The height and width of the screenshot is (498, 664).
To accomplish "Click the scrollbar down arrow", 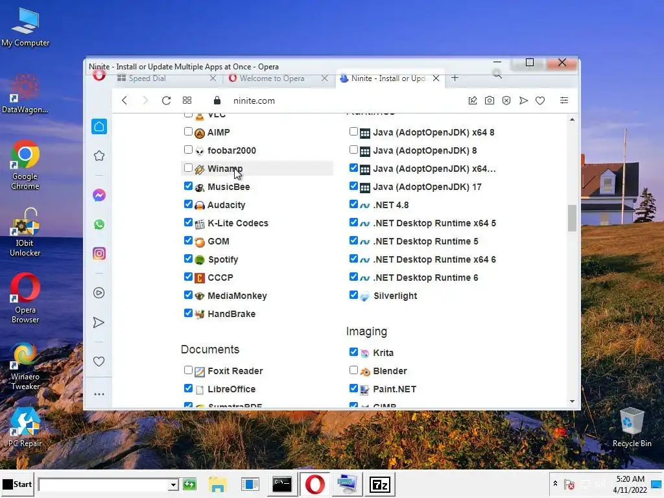I will coord(572,401).
